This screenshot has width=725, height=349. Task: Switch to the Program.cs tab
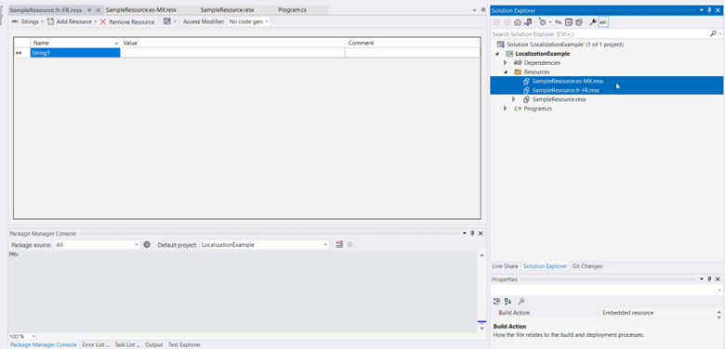[292, 9]
